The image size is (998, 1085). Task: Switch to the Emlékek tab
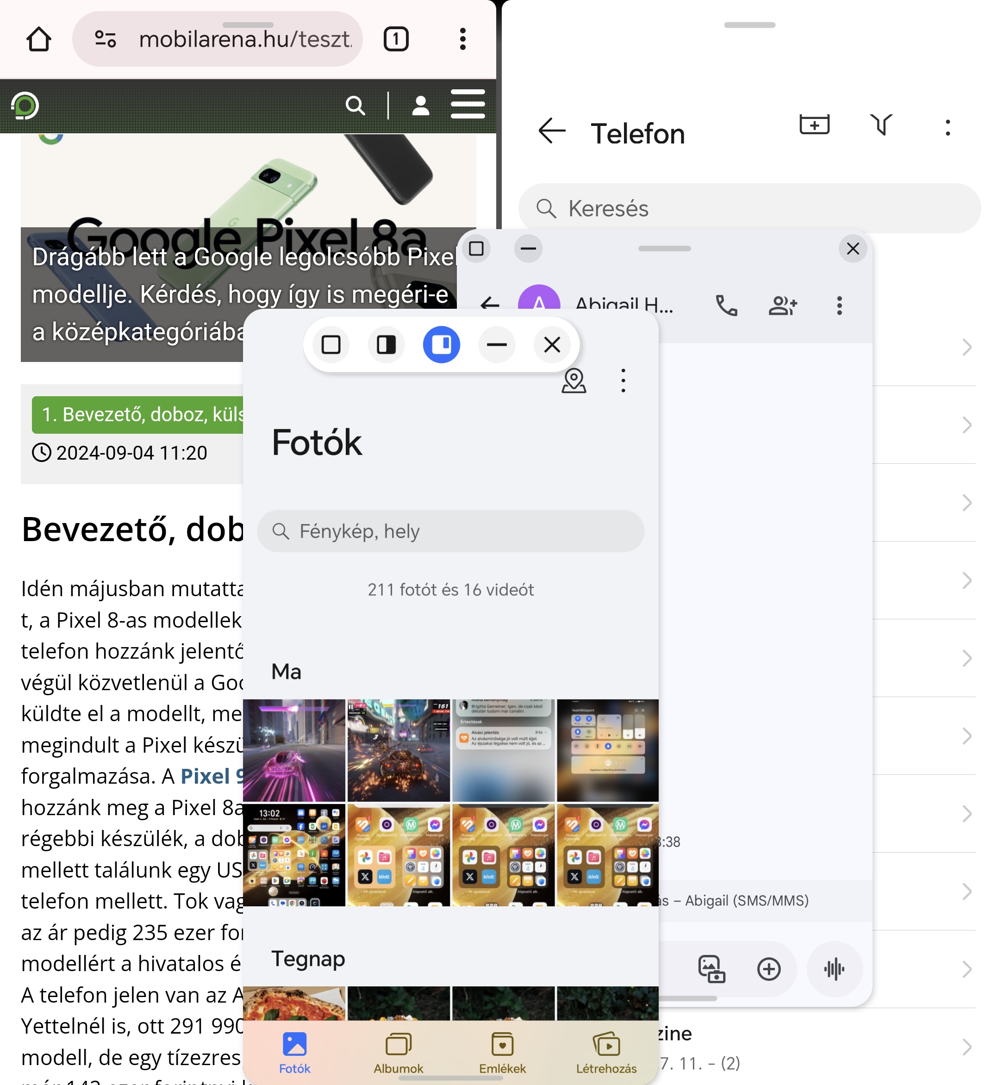coord(503,1053)
